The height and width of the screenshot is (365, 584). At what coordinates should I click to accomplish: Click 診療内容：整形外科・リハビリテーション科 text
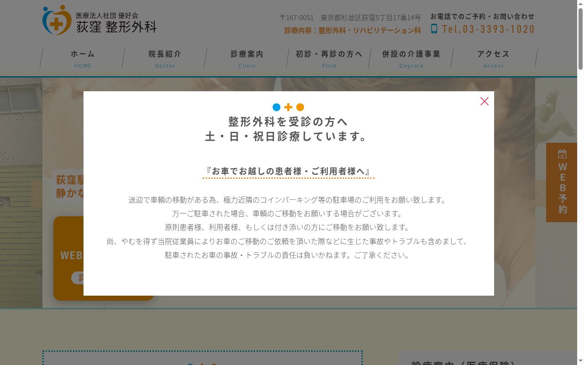coord(353,30)
